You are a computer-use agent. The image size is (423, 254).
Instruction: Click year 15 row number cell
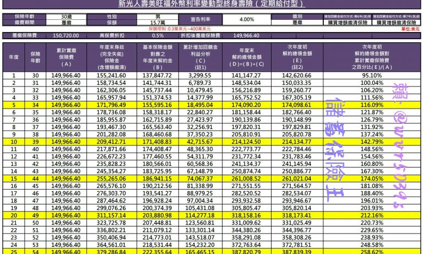pyautogui.click(x=13, y=179)
